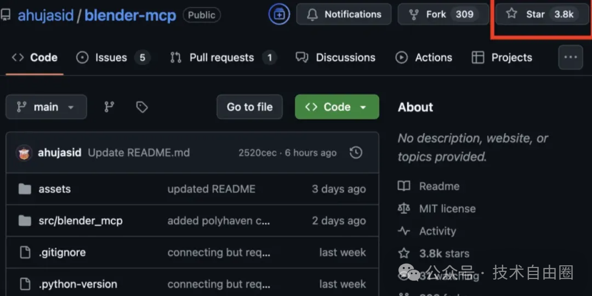Viewport: 592px width, 296px height.
Task: Click the pull requests count badge 1
Action: pos(270,58)
